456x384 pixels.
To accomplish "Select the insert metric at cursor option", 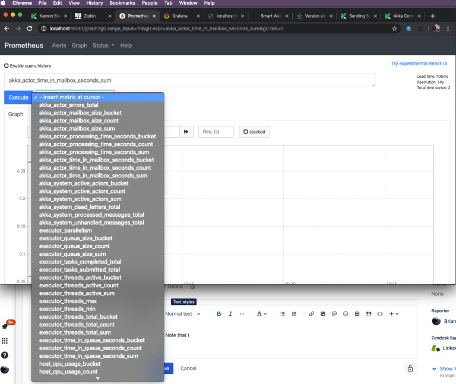I will (x=98, y=97).
